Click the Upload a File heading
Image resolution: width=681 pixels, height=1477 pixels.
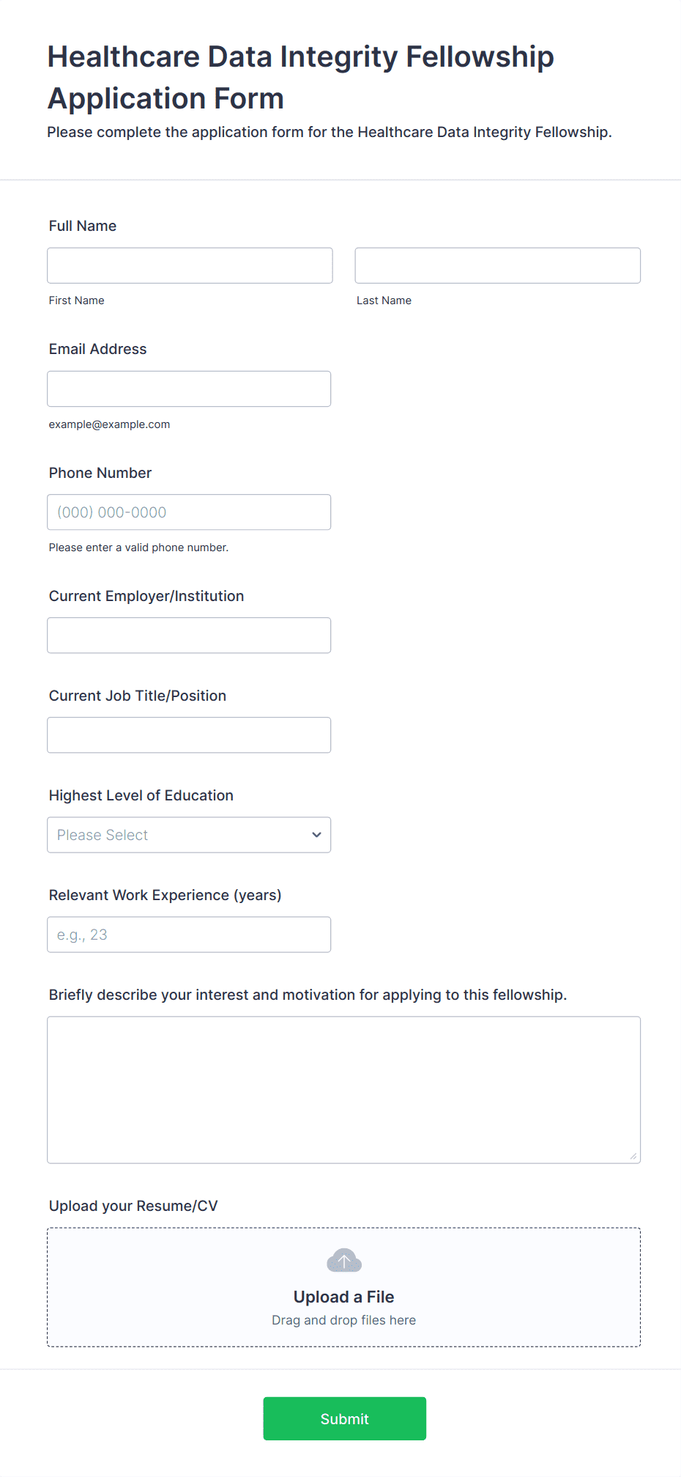pyautogui.click(x=343, y=1297)
